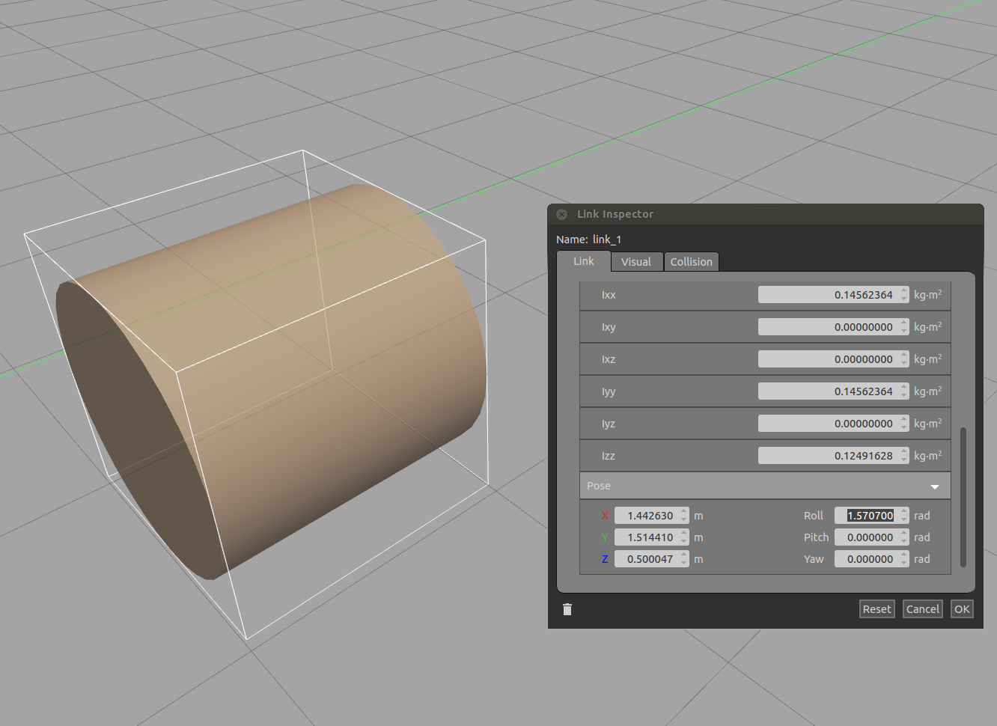Viewport: 997px width, 726px height.
Task: Click the Cancel button
Action: pos(922,609)
